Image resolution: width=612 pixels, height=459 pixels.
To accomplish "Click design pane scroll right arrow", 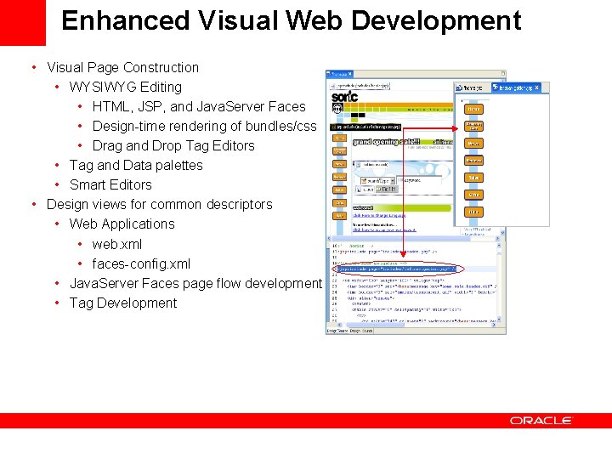I will (x=497, y=239).
